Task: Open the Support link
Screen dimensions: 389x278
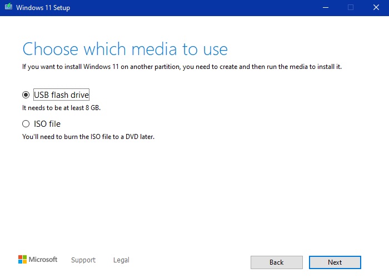Action: (x=83, y=260)
